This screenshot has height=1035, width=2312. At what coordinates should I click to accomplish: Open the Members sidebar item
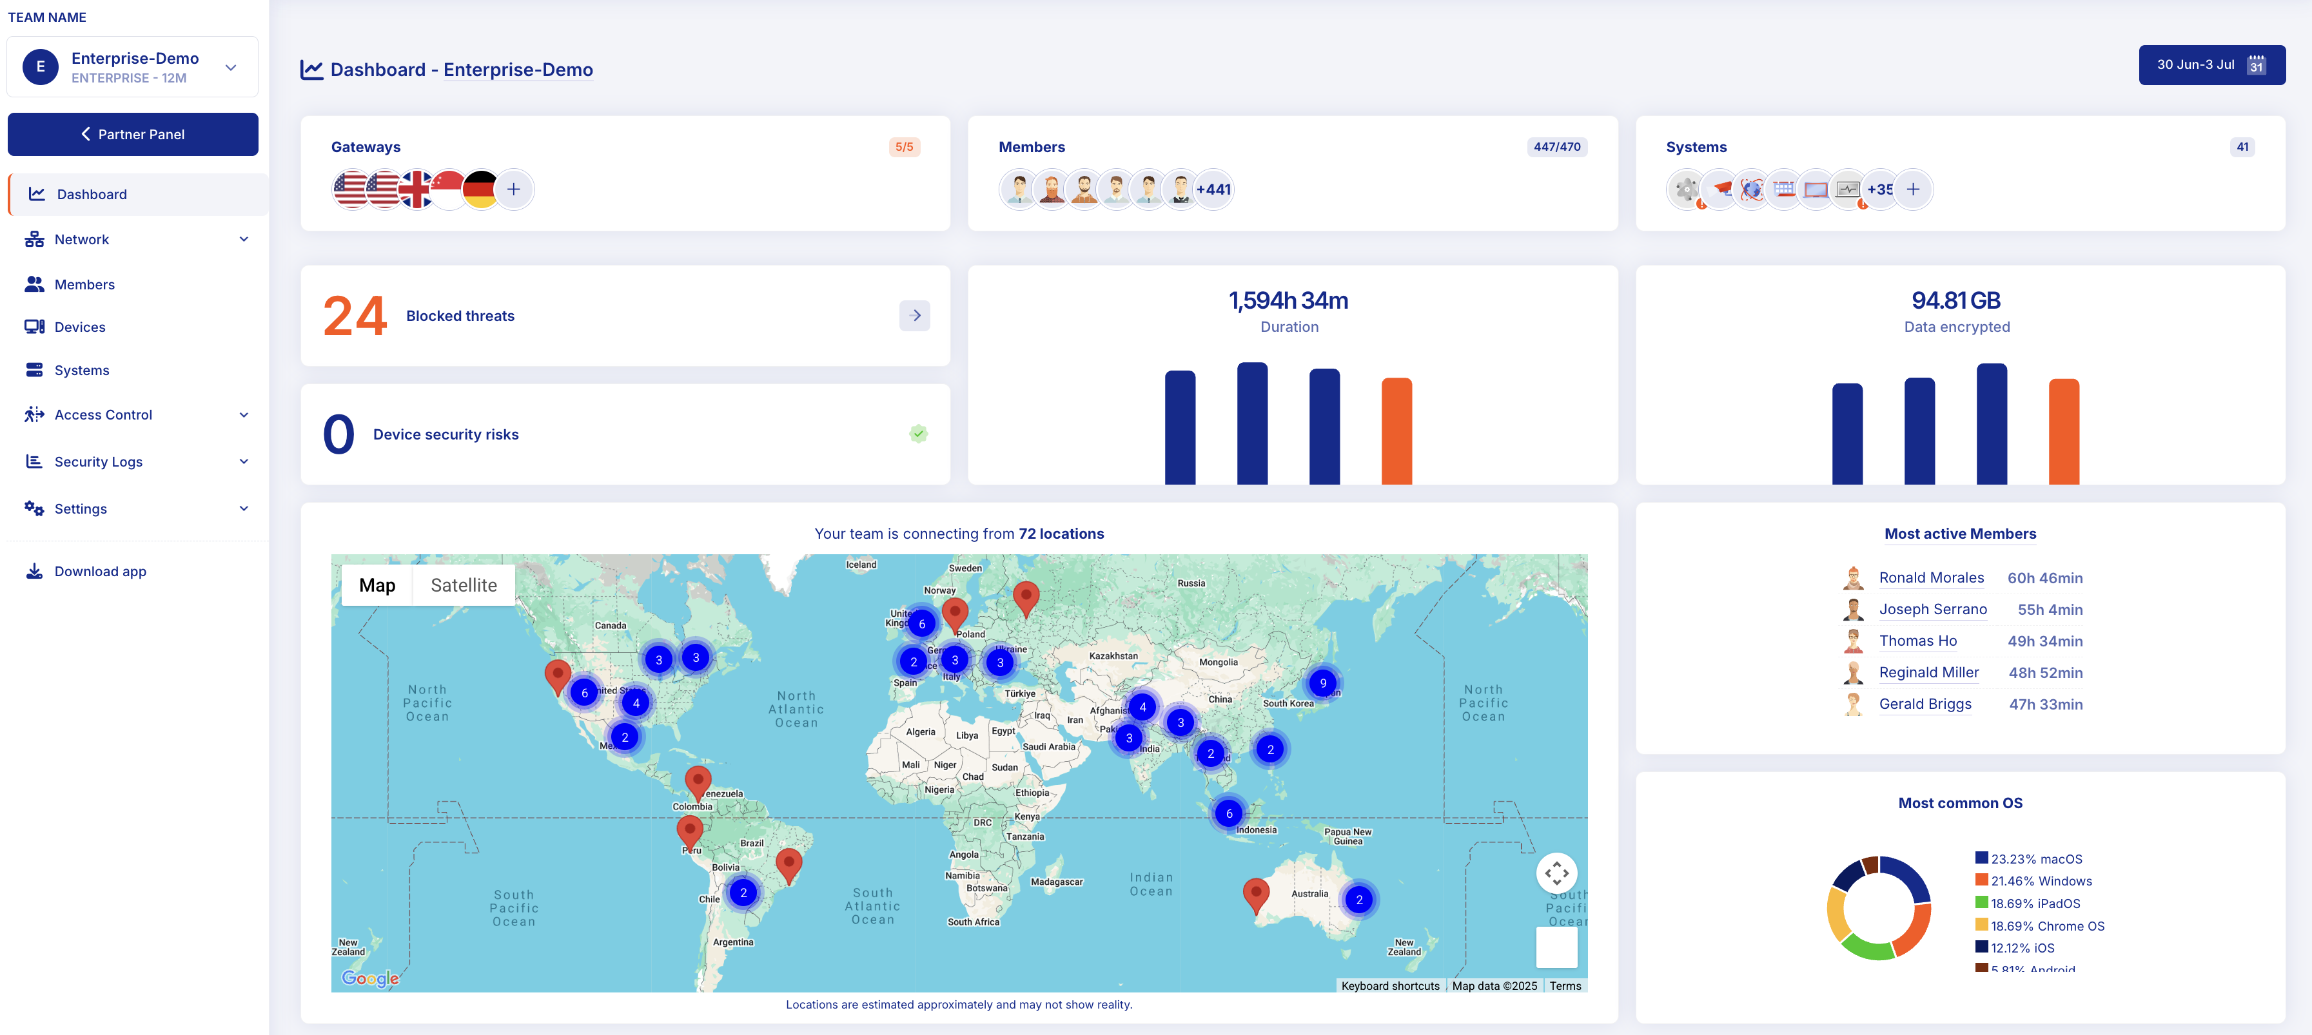[84, 284]
